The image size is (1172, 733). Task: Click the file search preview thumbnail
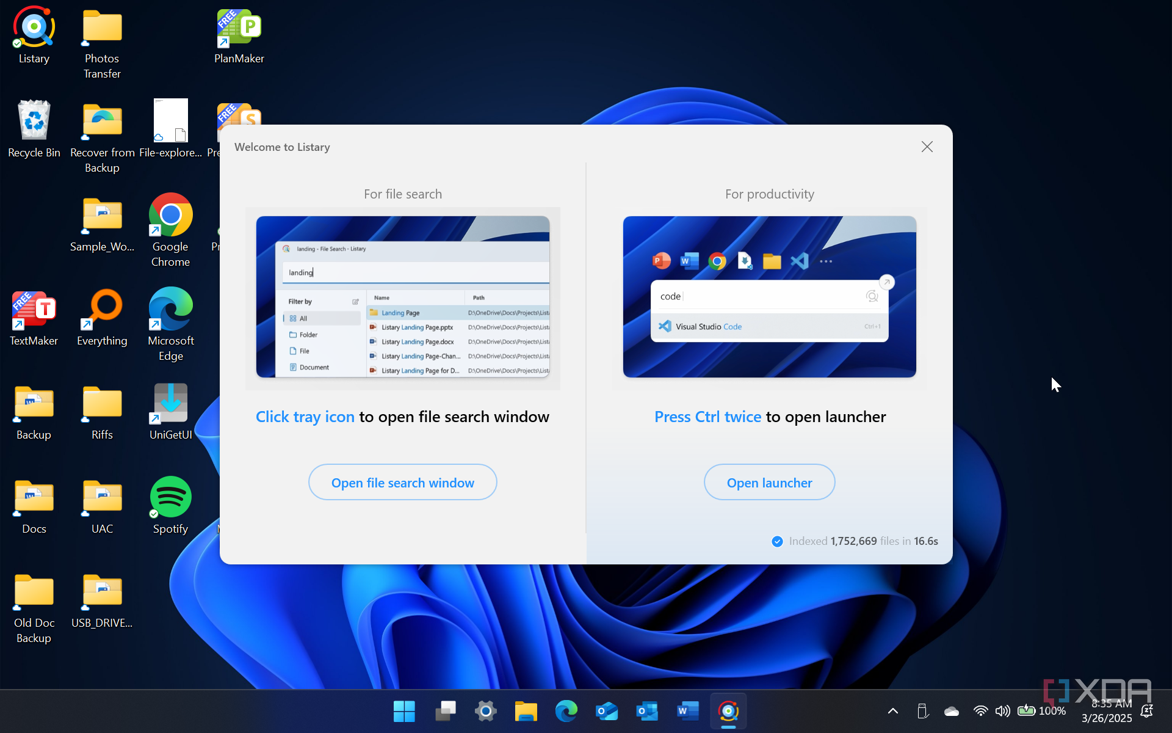pyautogui.click(x=403, y=297)
